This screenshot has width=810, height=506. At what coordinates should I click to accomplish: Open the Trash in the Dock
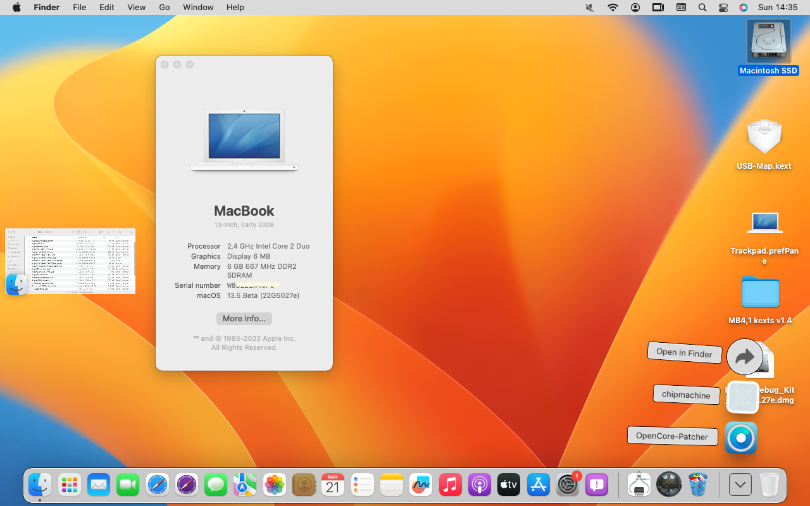pos(769,485)
